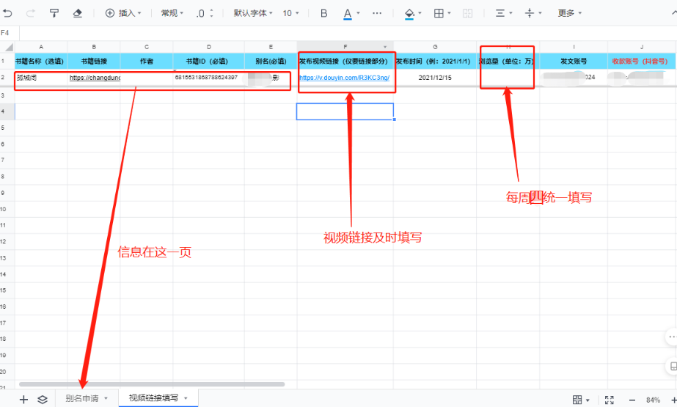
Task: Open the font size 10 dropdown
Action: coord(291,13)
